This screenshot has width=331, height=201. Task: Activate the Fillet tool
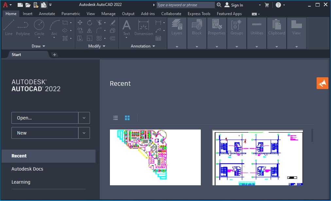99,30
